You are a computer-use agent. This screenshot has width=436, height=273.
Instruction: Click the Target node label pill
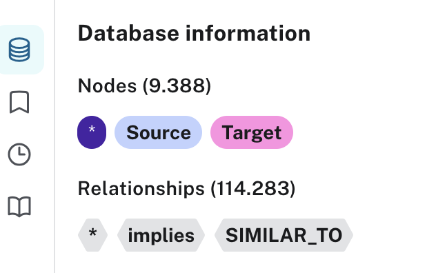pos(252,132)
